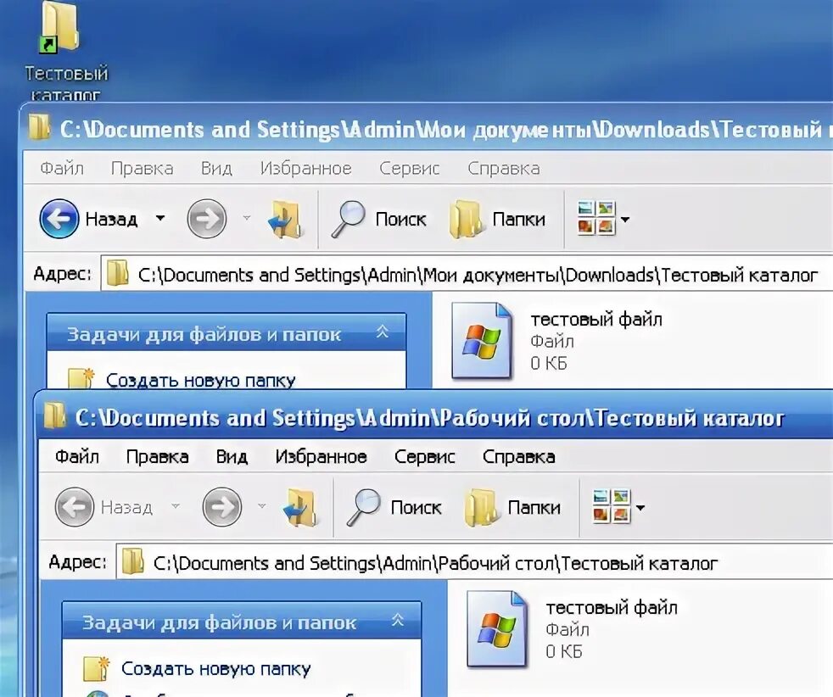
Task: Open Вид menu in Рабочий стол window
Action: (x=232, y=456)
